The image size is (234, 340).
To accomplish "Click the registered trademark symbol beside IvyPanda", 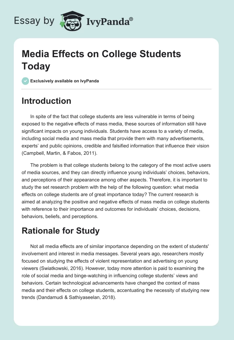I will coord(131,19).
